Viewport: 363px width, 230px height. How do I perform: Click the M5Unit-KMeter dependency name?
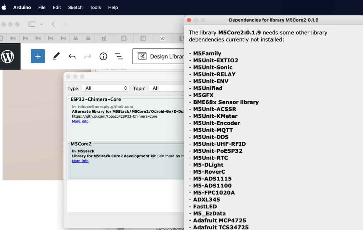point(215,116)
